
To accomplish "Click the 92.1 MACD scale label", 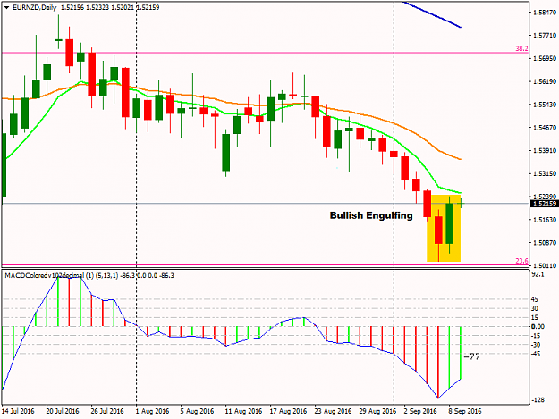I will [x=538, y=274].
